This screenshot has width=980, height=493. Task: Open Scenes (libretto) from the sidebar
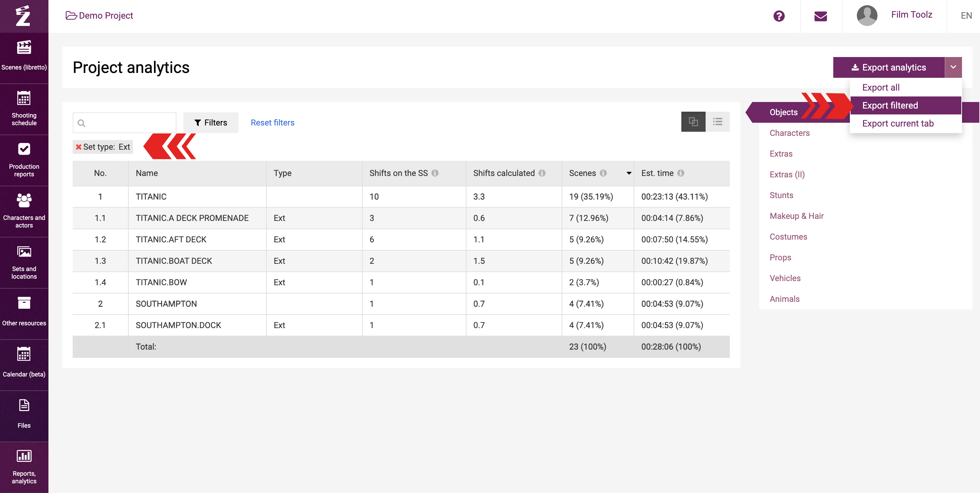click(x=24, y=58)
